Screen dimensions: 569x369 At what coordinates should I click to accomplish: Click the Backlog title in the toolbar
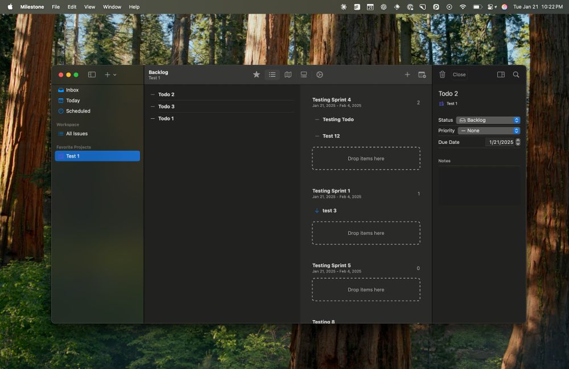[158, 72]
